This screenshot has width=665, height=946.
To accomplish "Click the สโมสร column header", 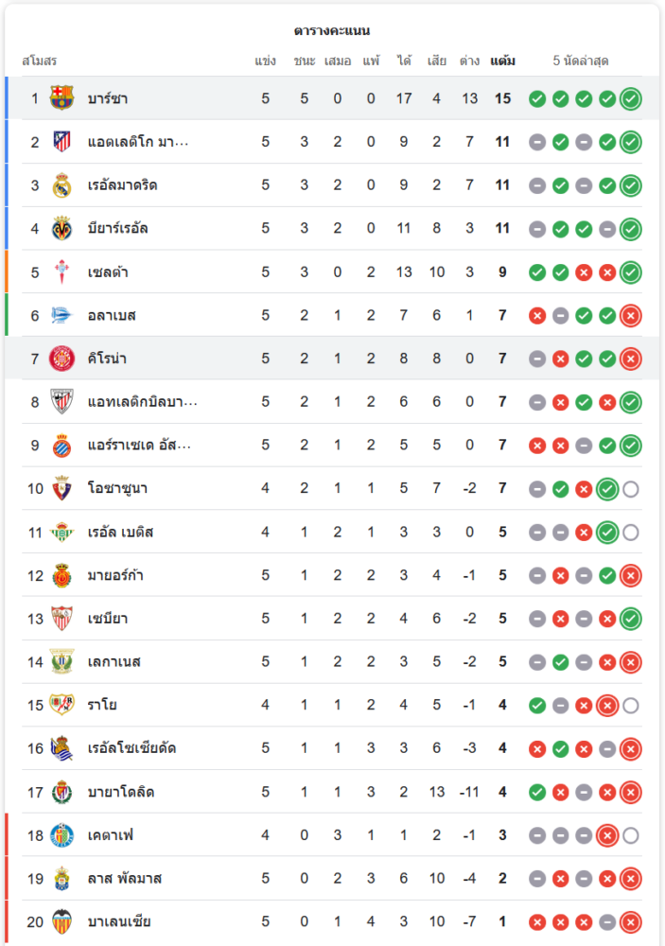I will coord(40,61).
